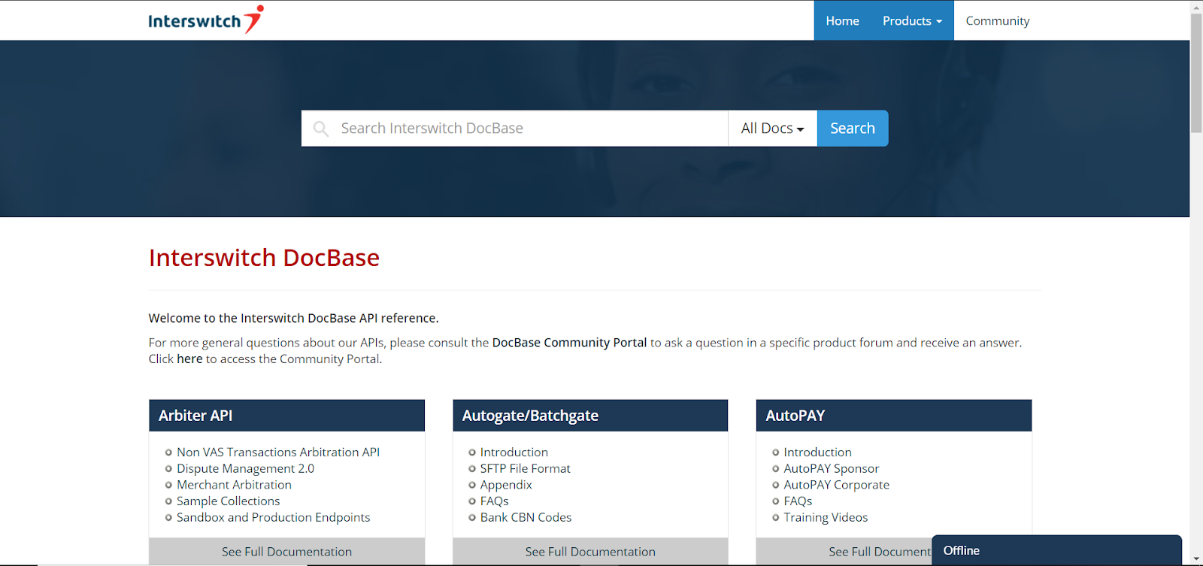Go to the Community page
The image size is (1203, 566).
pos(998,21)
